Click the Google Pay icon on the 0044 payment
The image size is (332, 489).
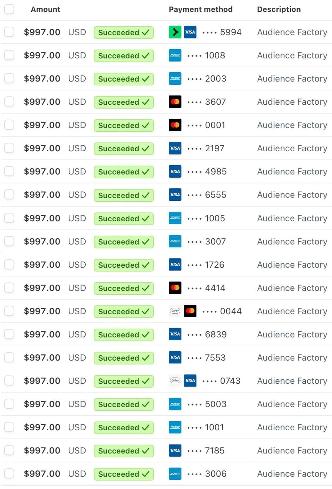click(175, 311)
